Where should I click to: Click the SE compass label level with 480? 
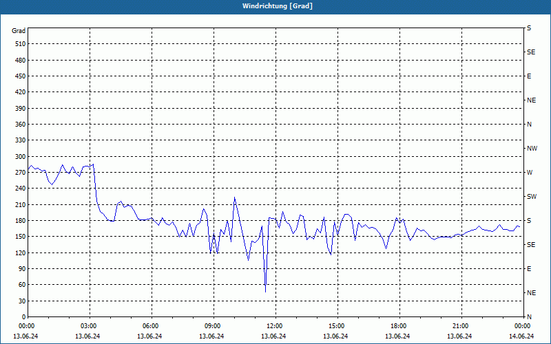[x=531, y=52]
